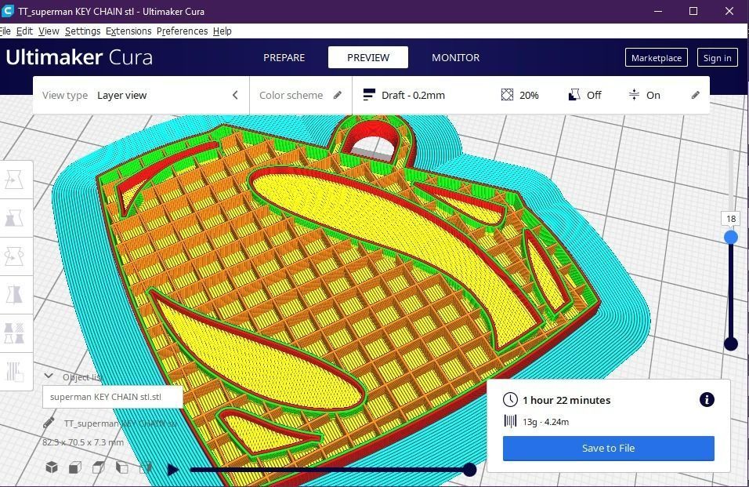The image size is (749, 487).
Task: Switch to the PREPARE stage
Action: pos(284,57)
